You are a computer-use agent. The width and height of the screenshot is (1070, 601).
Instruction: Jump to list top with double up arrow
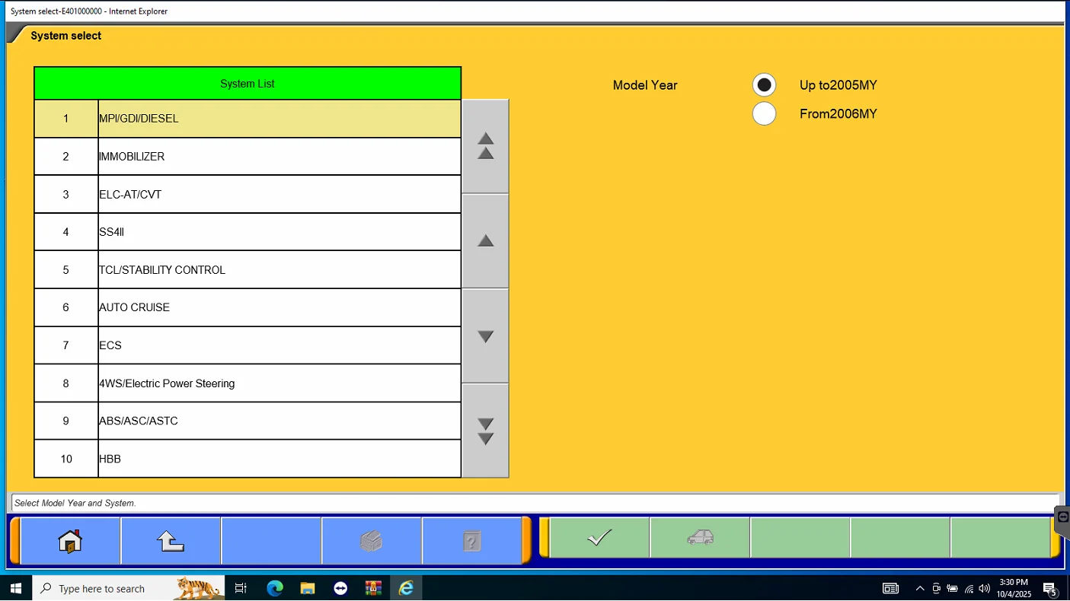coord(485,146)
